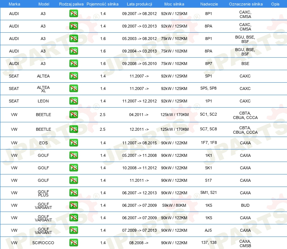
Task: Click the Rodzaj paliwa column header
Action: click(71, 4)
